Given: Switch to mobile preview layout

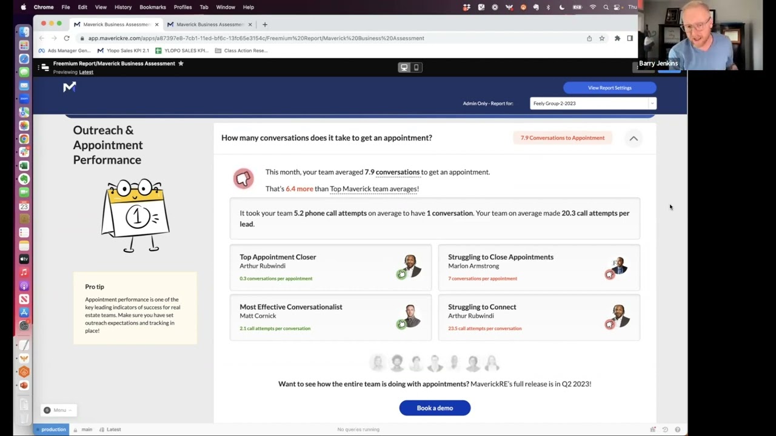Looking at the screenshot, I should click(x=416, y=67).
